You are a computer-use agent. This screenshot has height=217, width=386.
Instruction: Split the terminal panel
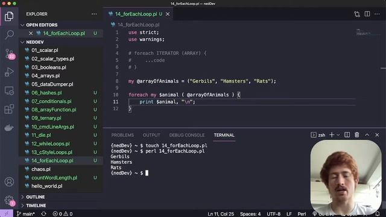[x=347, y=135]
